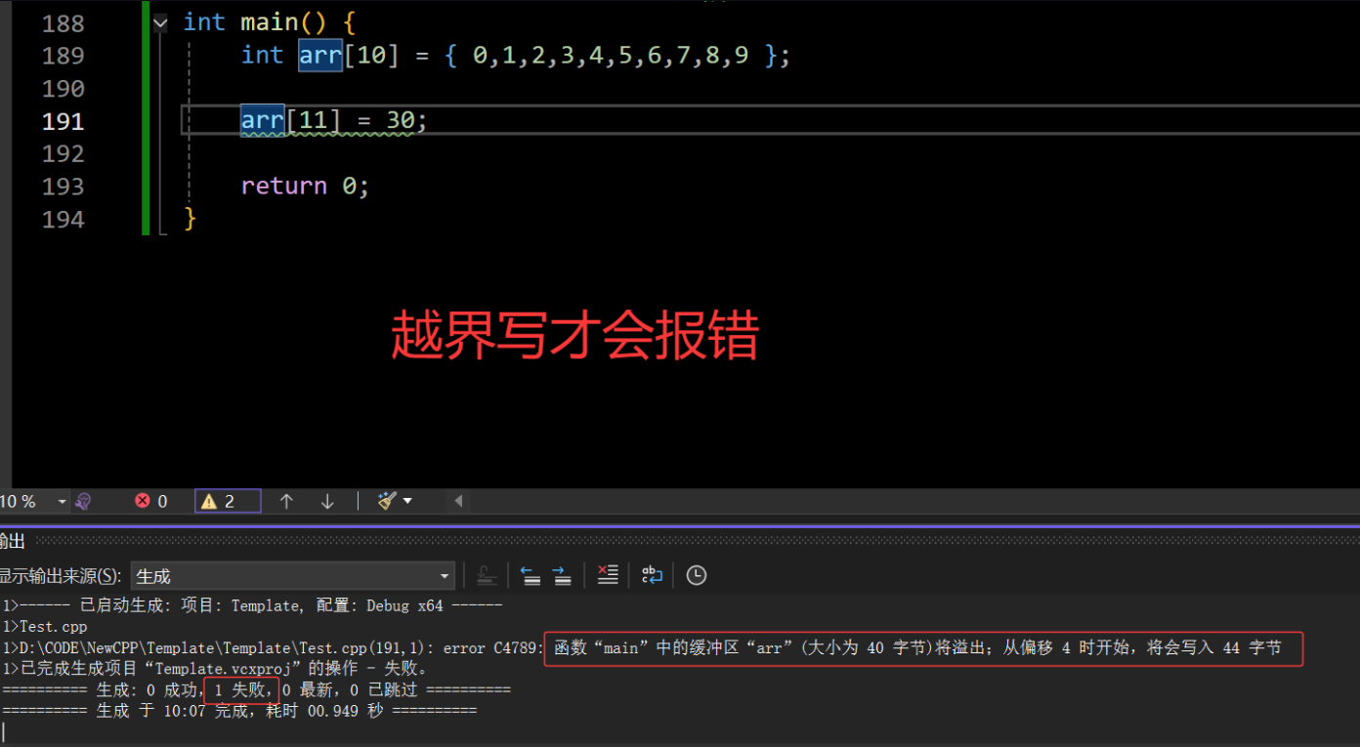
Task: Click the 'arr[11] = 30;' statement
Action: click(334, 121)
